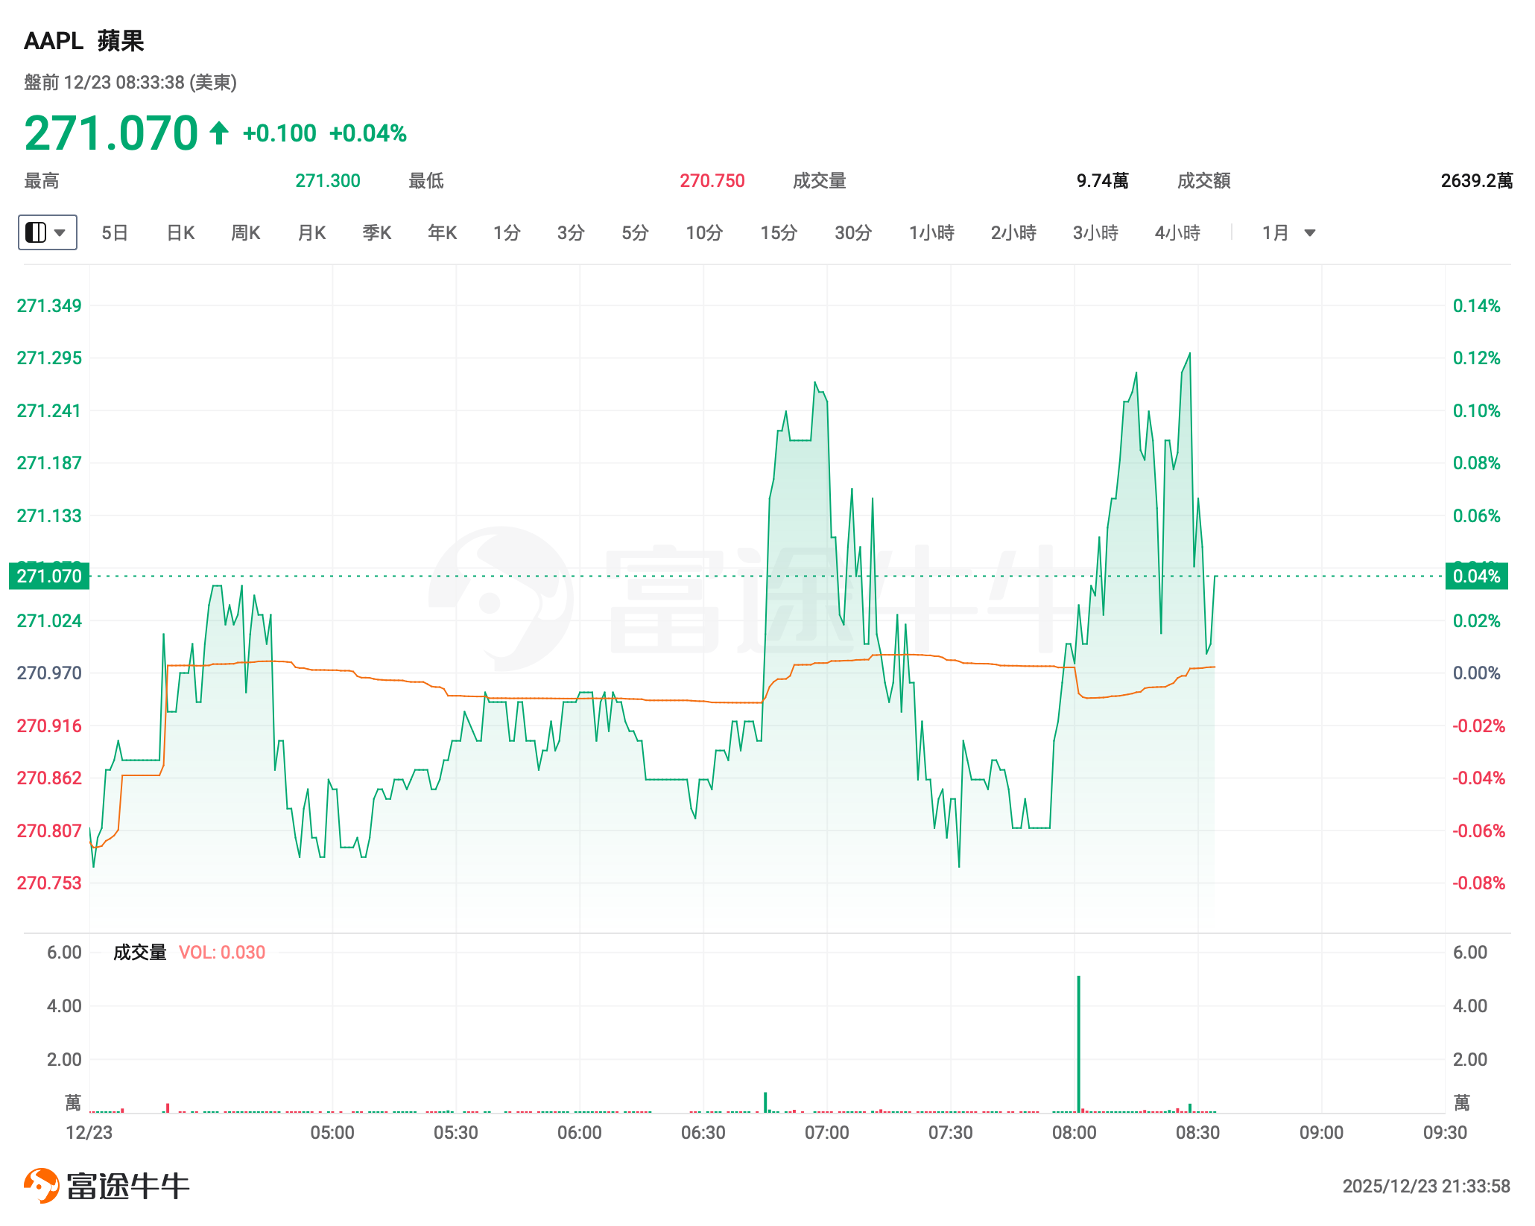Click the green price up arrow

point(218,133)
